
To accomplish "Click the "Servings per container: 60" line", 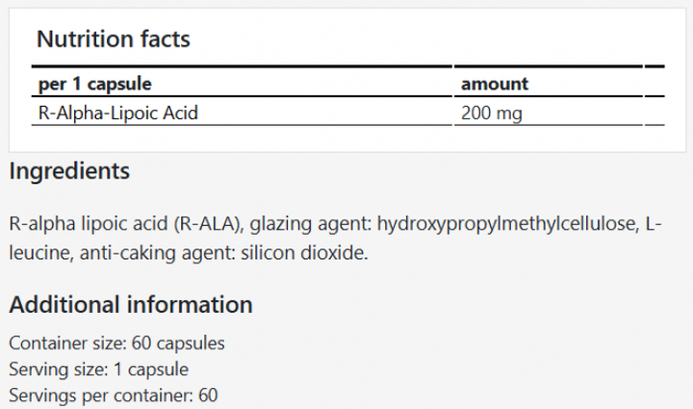I will pos(114,395).
